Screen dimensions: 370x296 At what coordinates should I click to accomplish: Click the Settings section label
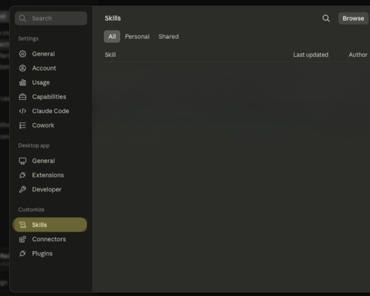click(x=28, y=38)
